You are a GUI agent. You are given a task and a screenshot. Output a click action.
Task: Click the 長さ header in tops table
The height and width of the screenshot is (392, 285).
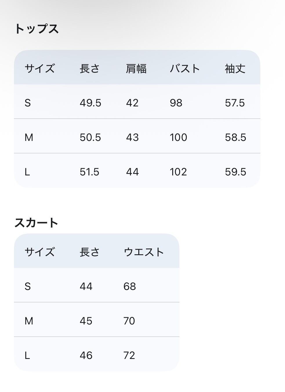click(x=90, y=69)
